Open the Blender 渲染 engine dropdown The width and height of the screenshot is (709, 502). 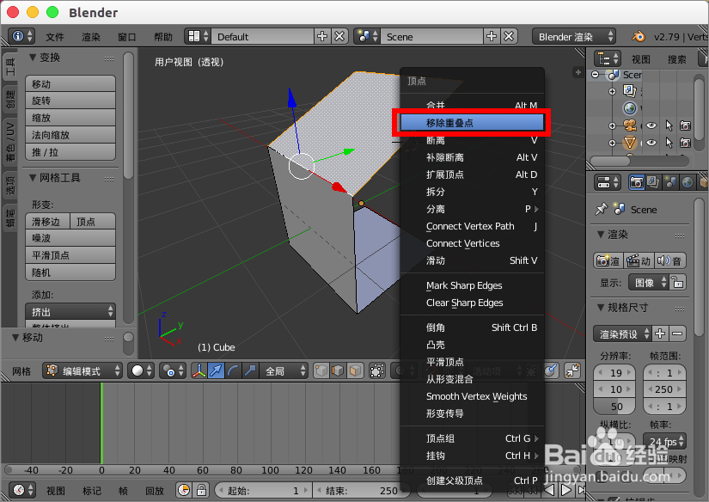pyautogui.click(x=574, y=37)
